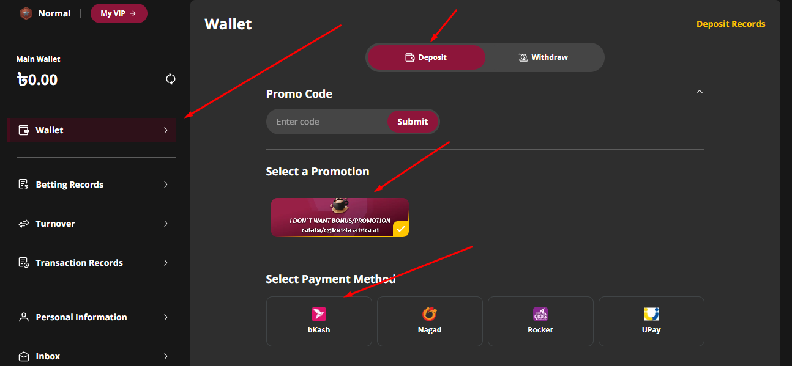
Task: Collapse the Promo Code section
Action: 700,92
